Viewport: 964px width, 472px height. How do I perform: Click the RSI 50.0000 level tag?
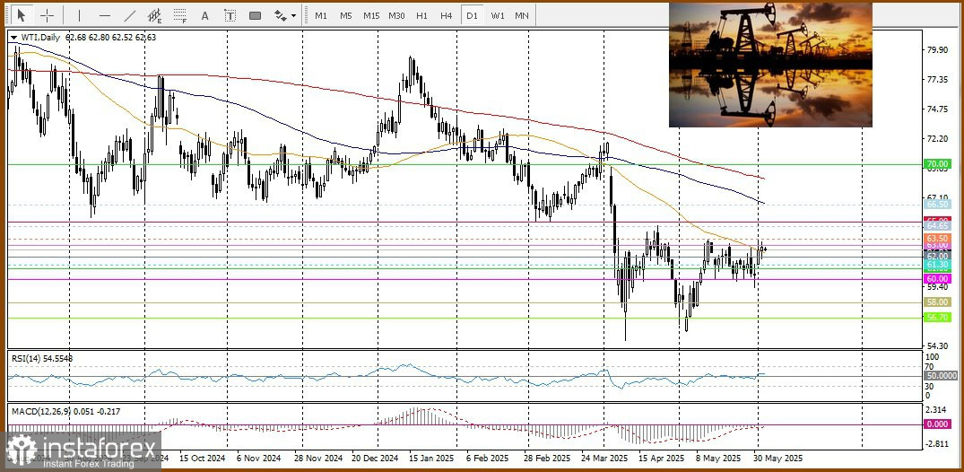[x=941, y=375]
